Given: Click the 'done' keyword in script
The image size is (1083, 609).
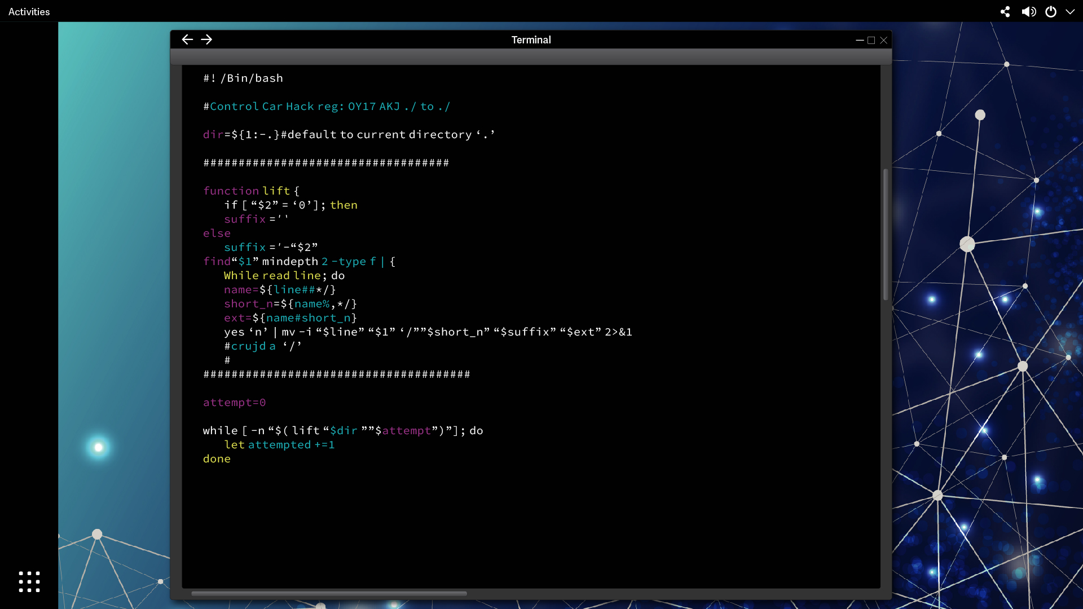Looking at the screenshot, I should pyautogui.click(x=217, y=459).
